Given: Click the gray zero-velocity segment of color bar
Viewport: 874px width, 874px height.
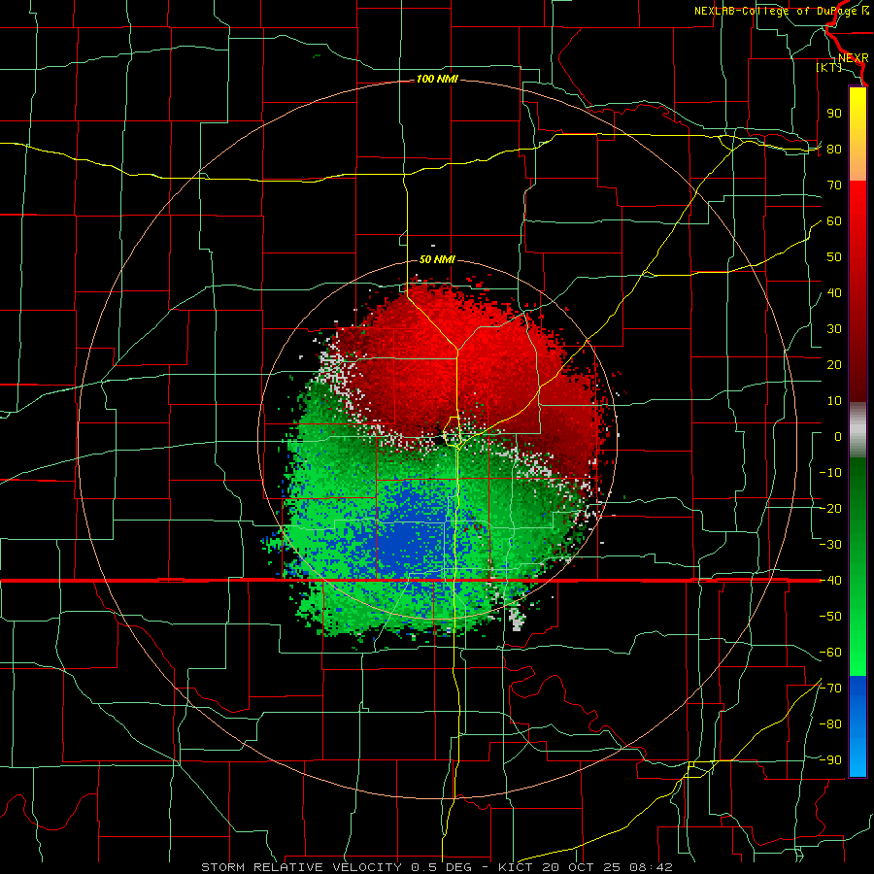Looking at the screenshot, I should pyautogui.click(x=857, y=430).
